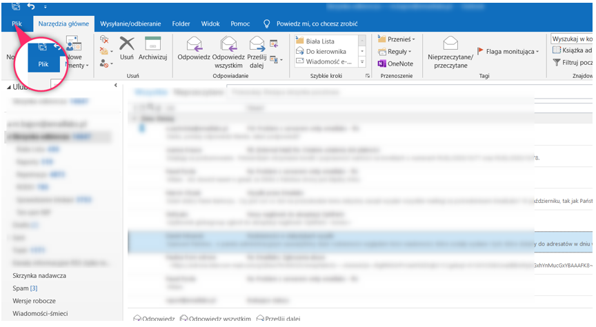This screenshot has width=596, height=327.
Task: Expand the Flaga monitująca dropdown
Action: pos(537,52)
